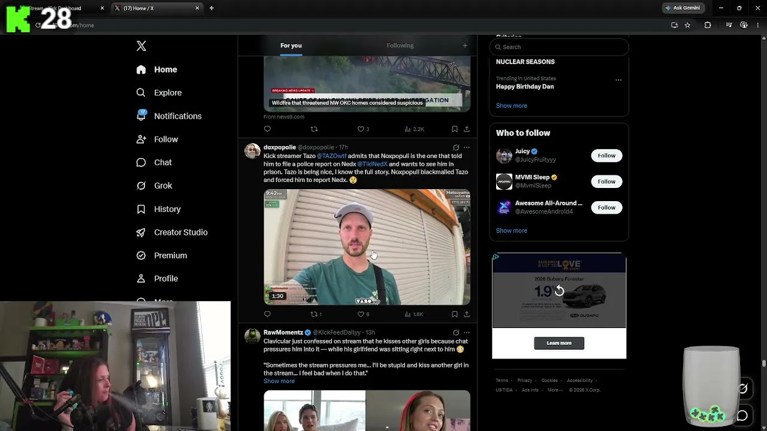Open RawMomentz profile avatar

[x=252, y=335]
